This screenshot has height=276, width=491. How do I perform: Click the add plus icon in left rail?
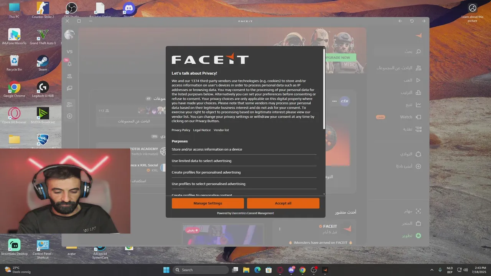coord(69,116)
